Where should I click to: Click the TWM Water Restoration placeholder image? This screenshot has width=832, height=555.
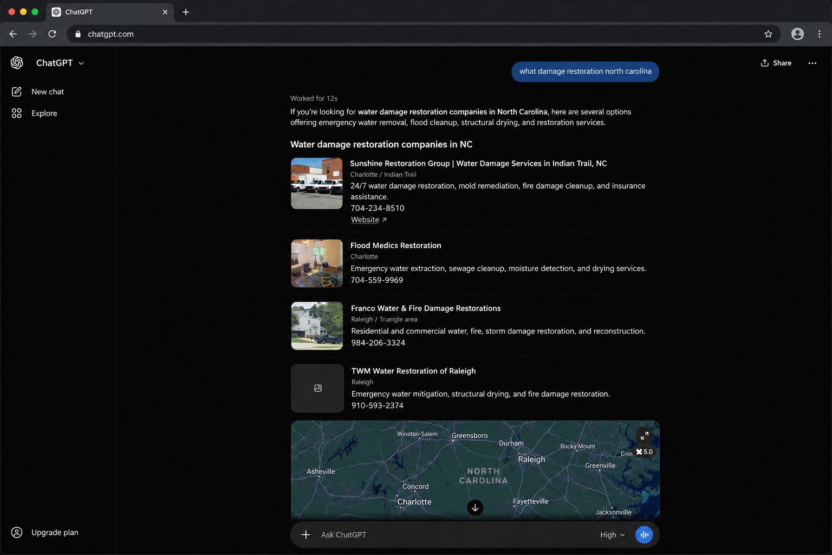pyautogui.click(x=317, y=388)
